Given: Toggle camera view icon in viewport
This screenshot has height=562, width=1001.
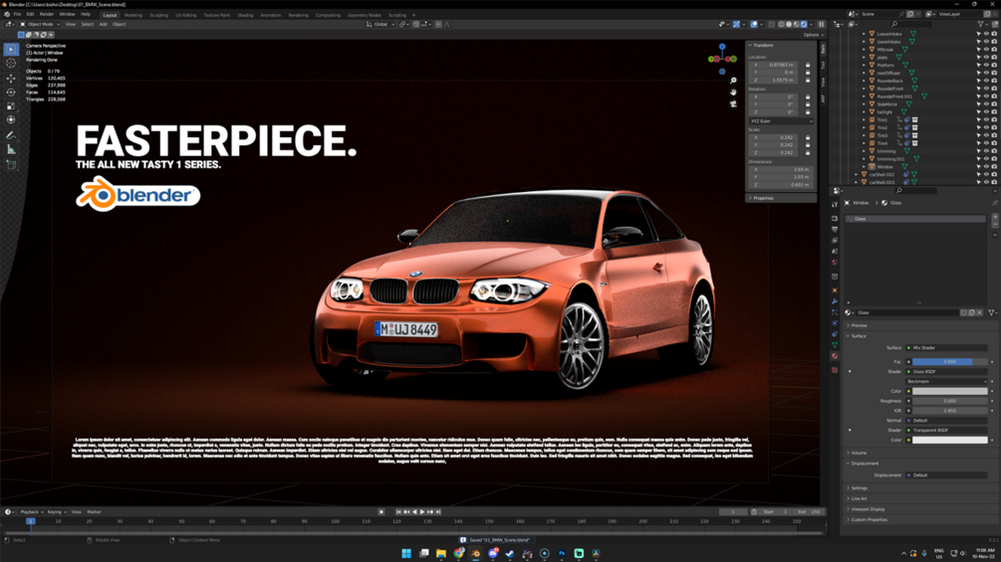Looking at the screenshot, I should click(x=733, y=103).
